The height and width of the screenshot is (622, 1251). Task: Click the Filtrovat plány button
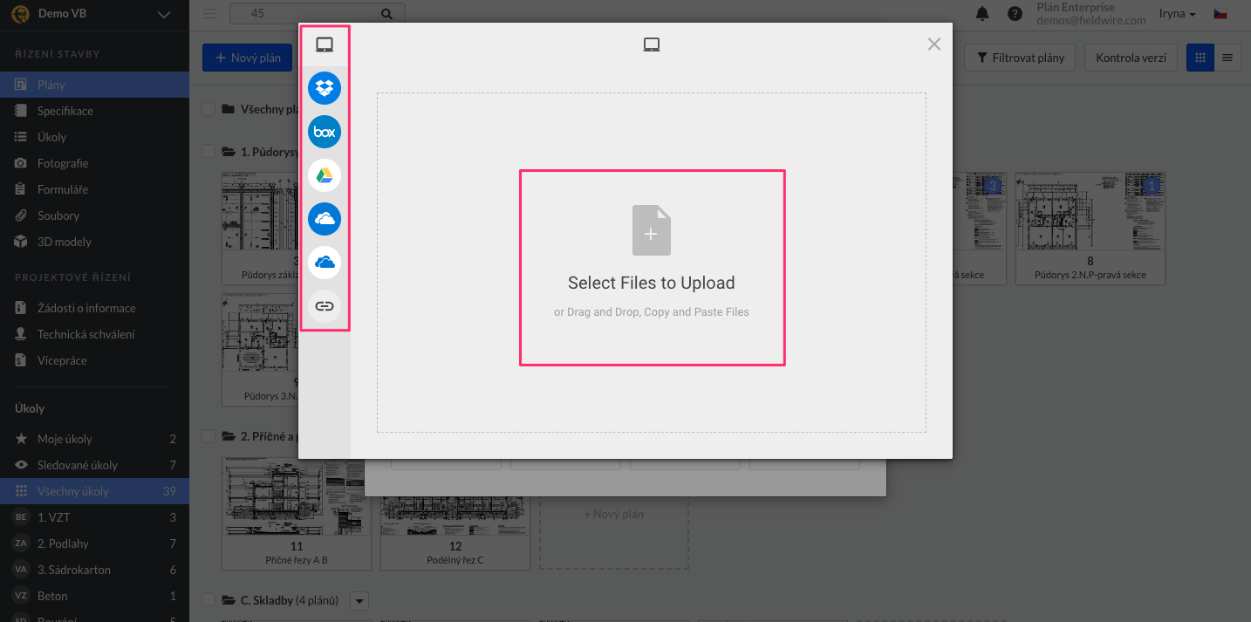pos(1020,58)
